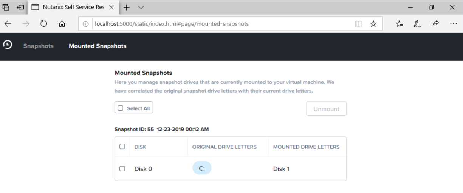Screen dimensions: 463x193
Task: Click the Disk 1 mounted cell
Action: (281, 169)
